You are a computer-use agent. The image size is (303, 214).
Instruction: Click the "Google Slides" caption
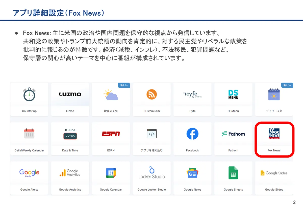(x=274, y=190)
